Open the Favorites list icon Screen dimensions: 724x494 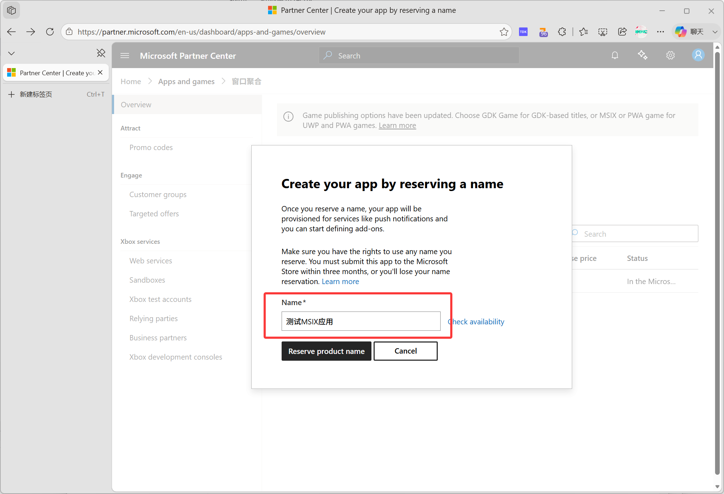coord(584,32)
